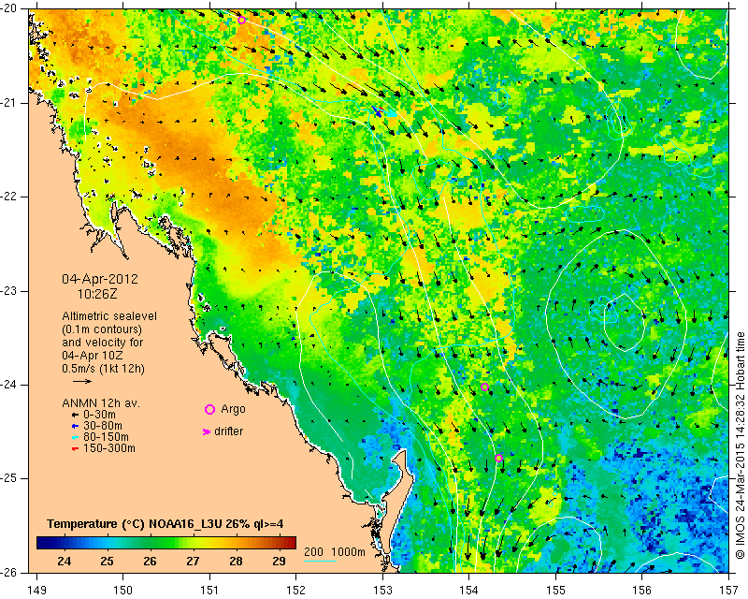Click the longitude axis label 150
This screenshot has width=748, height=599.
pyautogui.click(x=122, y=591)
